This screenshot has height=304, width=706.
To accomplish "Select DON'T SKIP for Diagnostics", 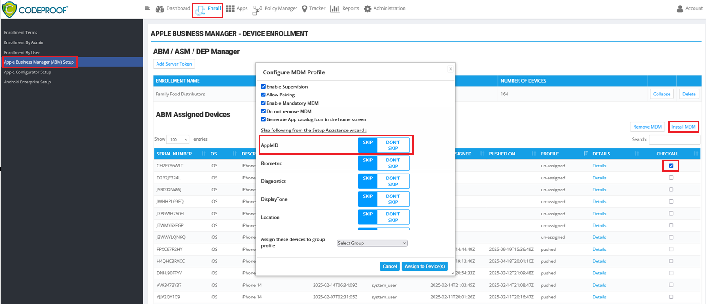I will pos(393,181).
